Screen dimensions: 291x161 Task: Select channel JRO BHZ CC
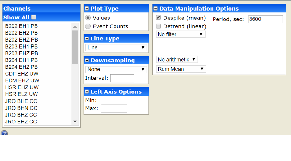coord(21,115)
